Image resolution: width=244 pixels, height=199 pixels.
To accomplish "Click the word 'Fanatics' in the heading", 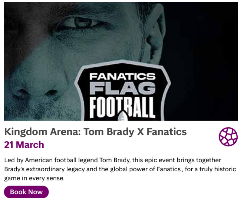I will (x=167, y=132).
